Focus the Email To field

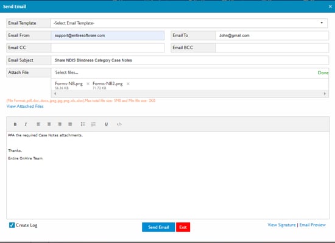[x=272, y=35]
